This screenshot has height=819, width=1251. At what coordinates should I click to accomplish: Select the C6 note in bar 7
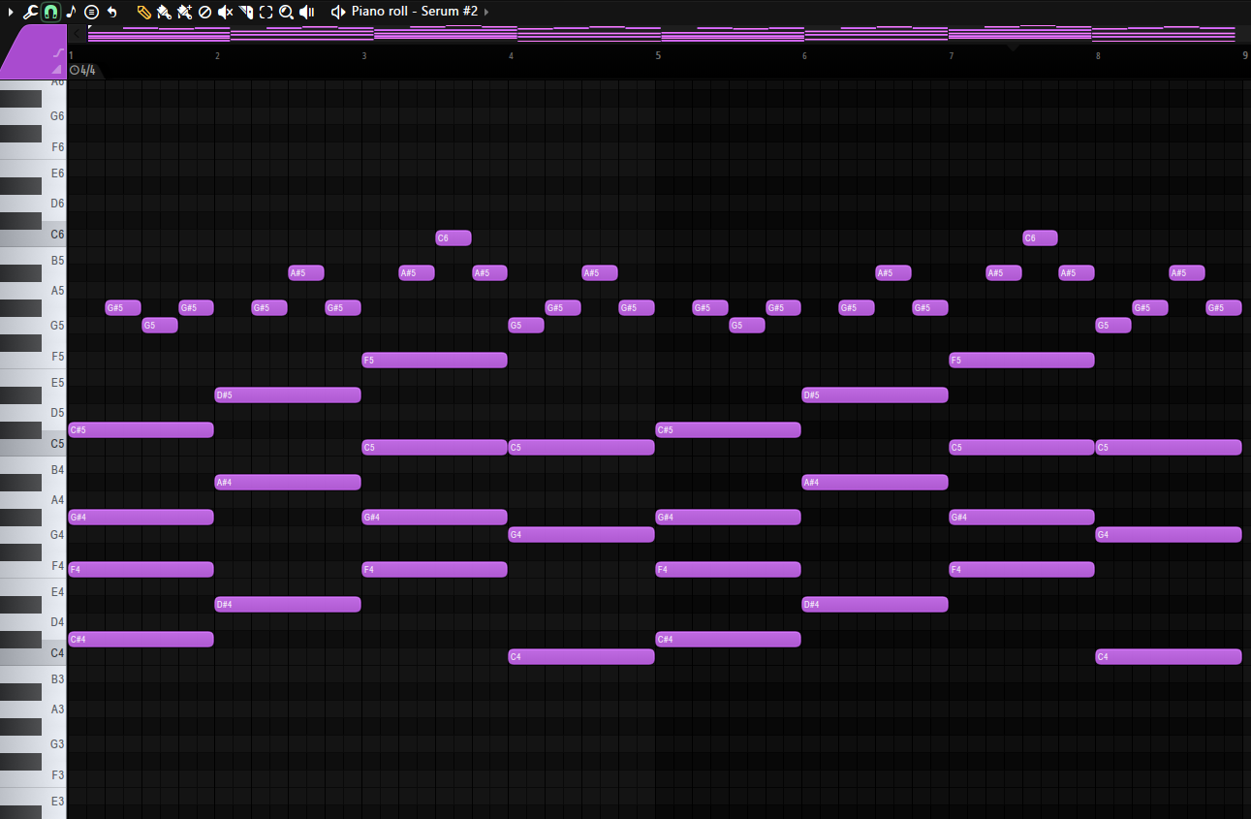pos(1040,237)
